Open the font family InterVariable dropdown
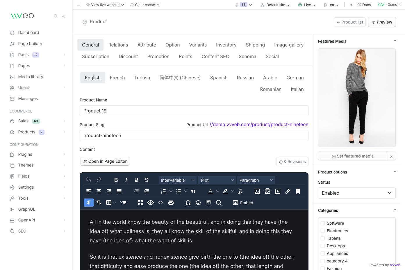The width and height of the screenshot is (405, 270). pyautogui.click(x=178, y=180)
